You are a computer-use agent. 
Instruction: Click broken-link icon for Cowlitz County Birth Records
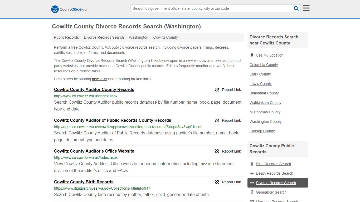click(x=217, y=182)
